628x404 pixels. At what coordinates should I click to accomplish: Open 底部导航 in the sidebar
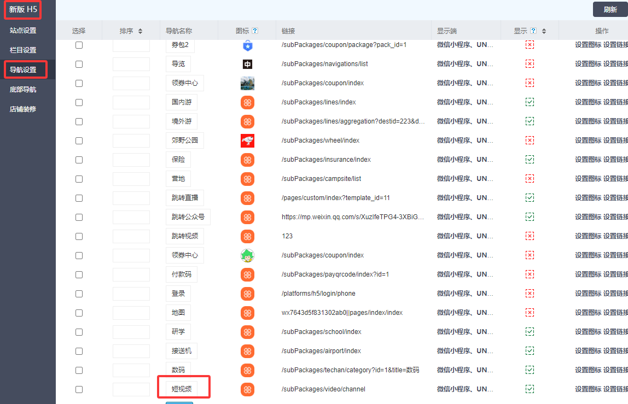23,89
